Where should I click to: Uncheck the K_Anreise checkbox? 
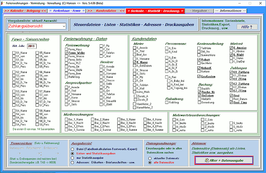click(x=232, y=48)
